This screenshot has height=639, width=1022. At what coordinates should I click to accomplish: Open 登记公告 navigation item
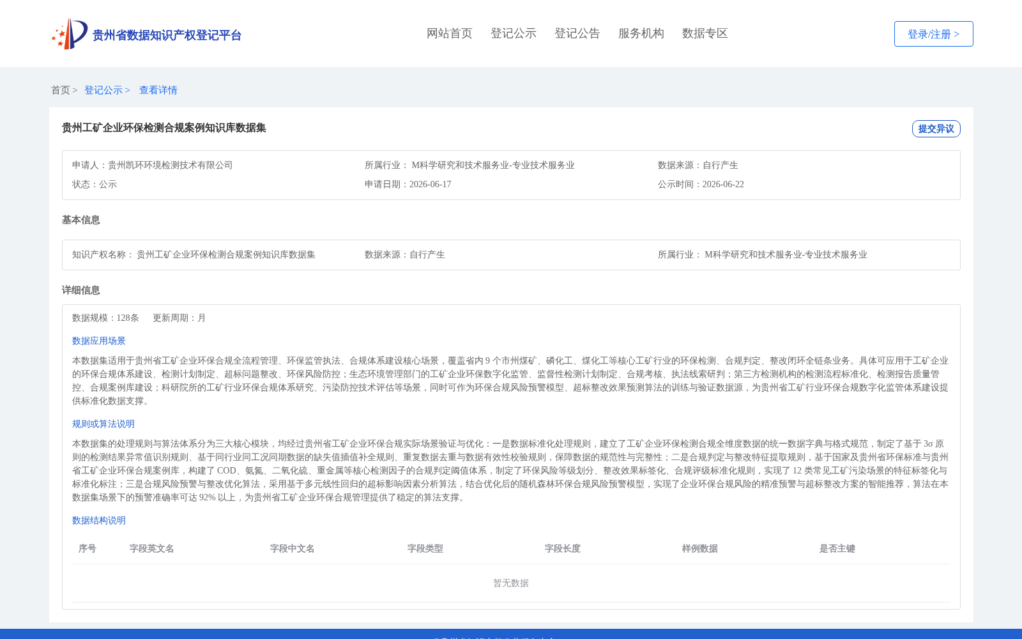(x=577, y=33)
